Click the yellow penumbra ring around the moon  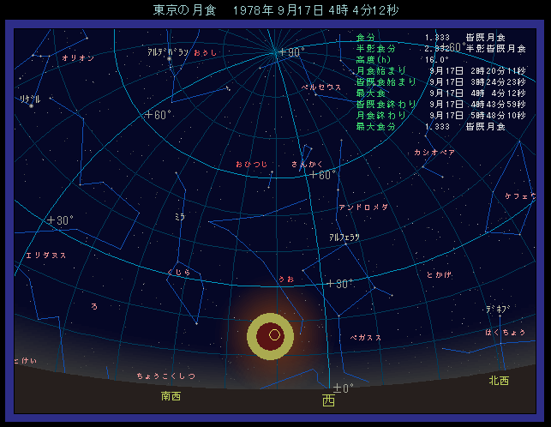click(255, 335)
